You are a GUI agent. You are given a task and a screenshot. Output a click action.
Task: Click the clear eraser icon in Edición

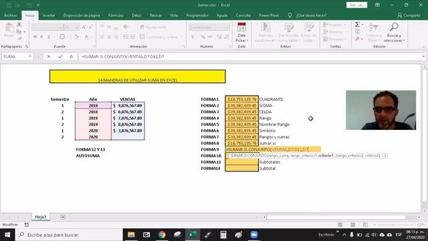pyautogui.click(x=357, y=39)
